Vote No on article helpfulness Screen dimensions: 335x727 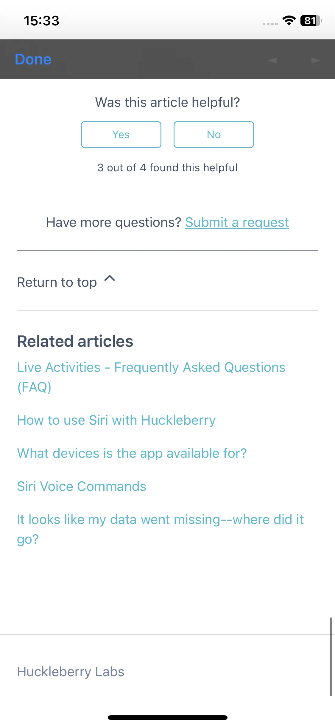click(x=214, y=135)
